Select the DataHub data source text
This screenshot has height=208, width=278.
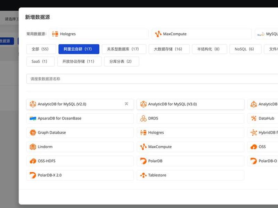pos(267,118)
